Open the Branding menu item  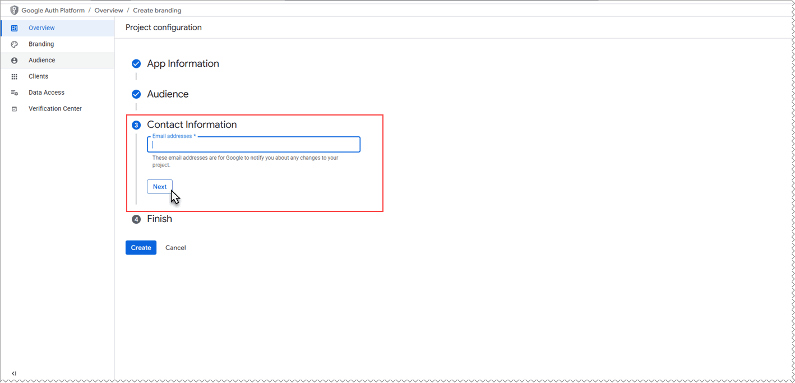(58, 44)
